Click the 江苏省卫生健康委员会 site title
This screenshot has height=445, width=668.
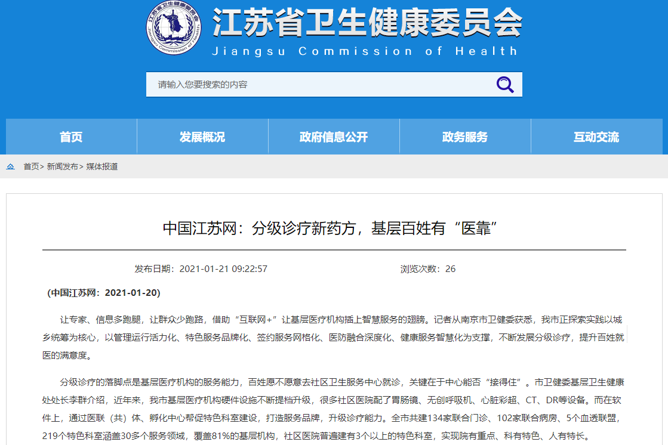tap(367, 24)
